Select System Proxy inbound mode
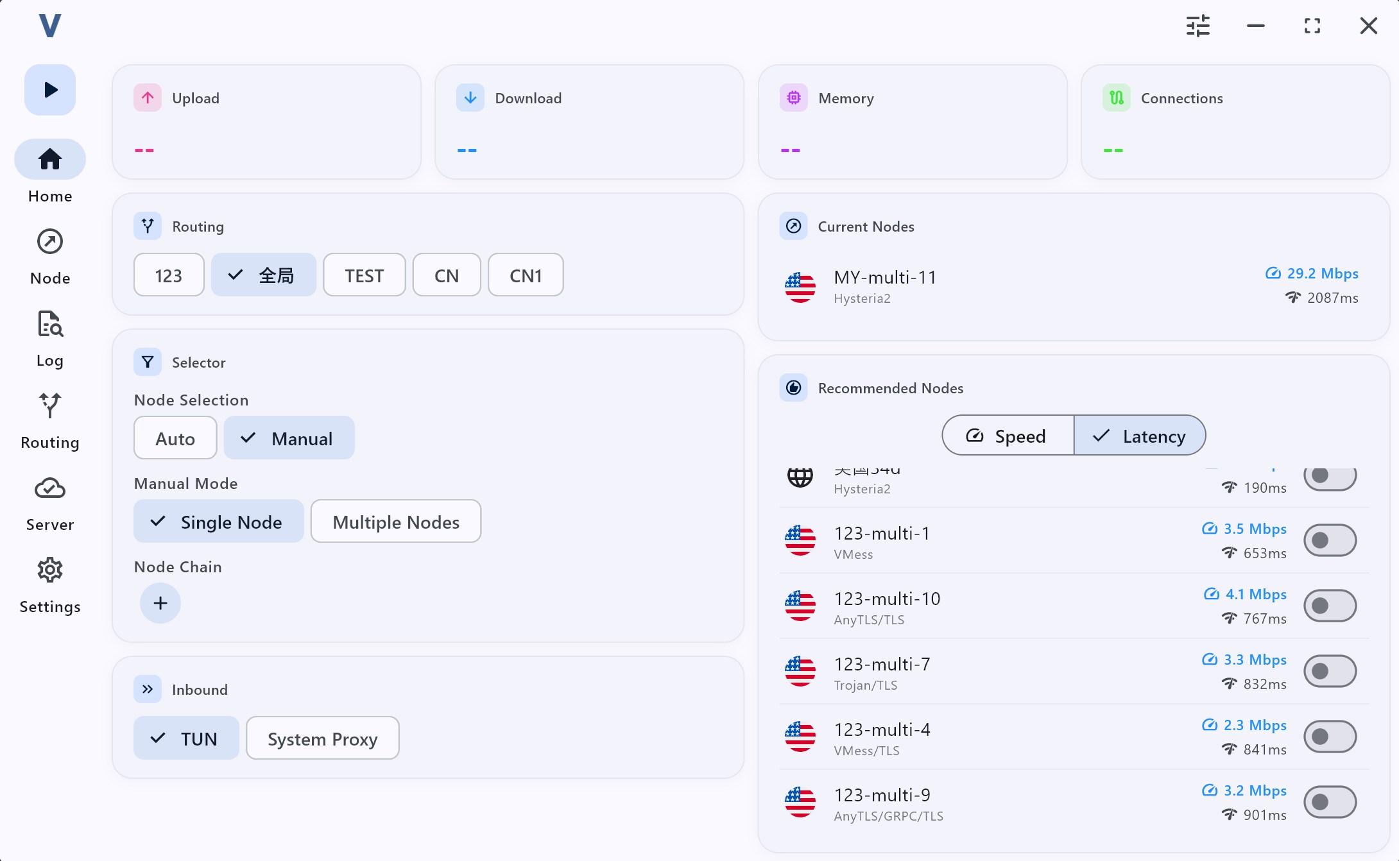1399x861 pixels. [x=323, y=738]
